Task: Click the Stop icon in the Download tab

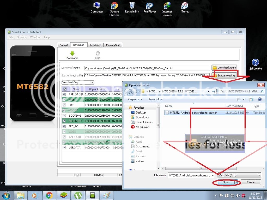Action: (98, 53)
